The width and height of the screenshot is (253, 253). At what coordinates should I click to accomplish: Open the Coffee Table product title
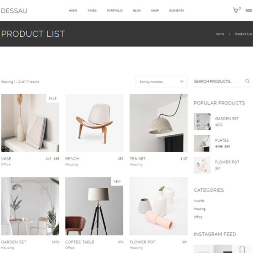coord(80,242)
